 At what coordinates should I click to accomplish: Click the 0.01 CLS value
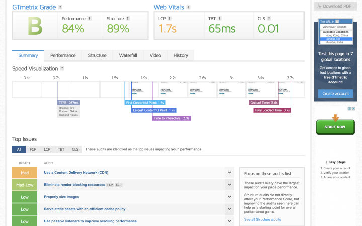click(268, 29)
